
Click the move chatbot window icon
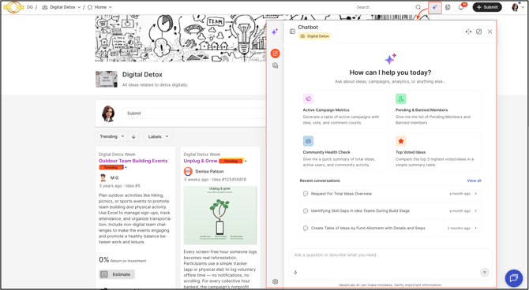468,32
